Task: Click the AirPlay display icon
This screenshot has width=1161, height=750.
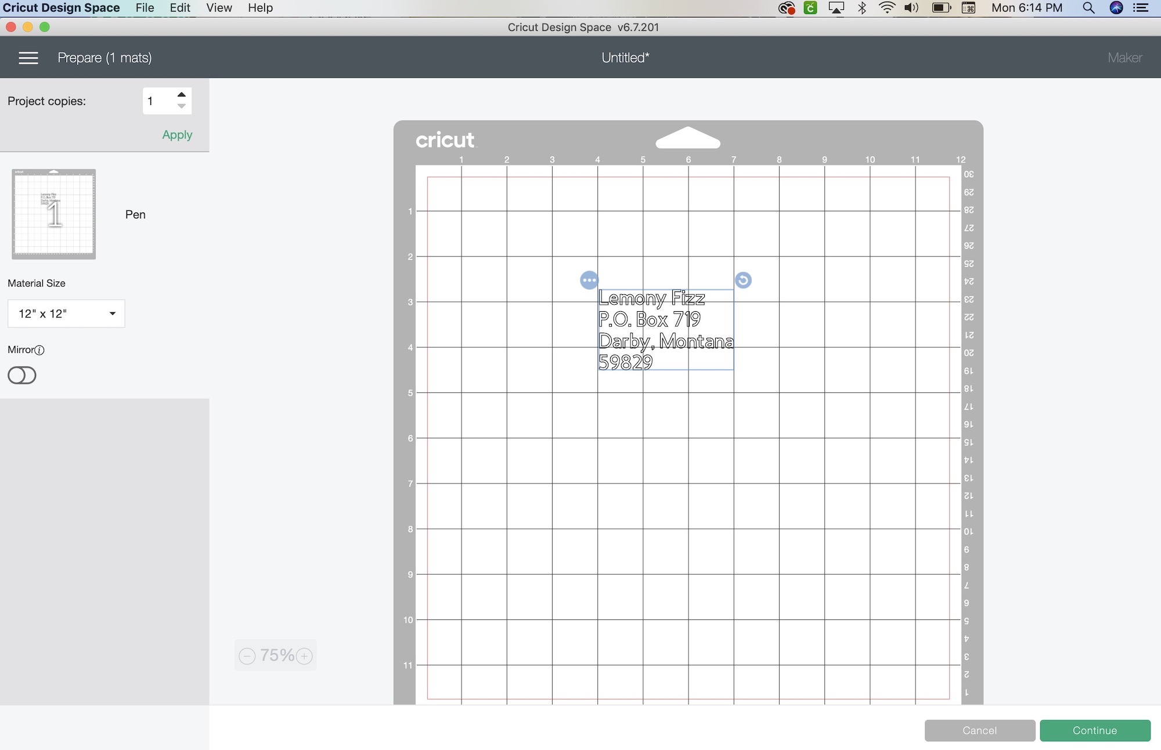Action: 837,8
